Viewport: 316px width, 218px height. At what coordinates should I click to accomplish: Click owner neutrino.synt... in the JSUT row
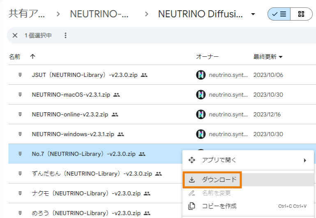click(228, 75)
